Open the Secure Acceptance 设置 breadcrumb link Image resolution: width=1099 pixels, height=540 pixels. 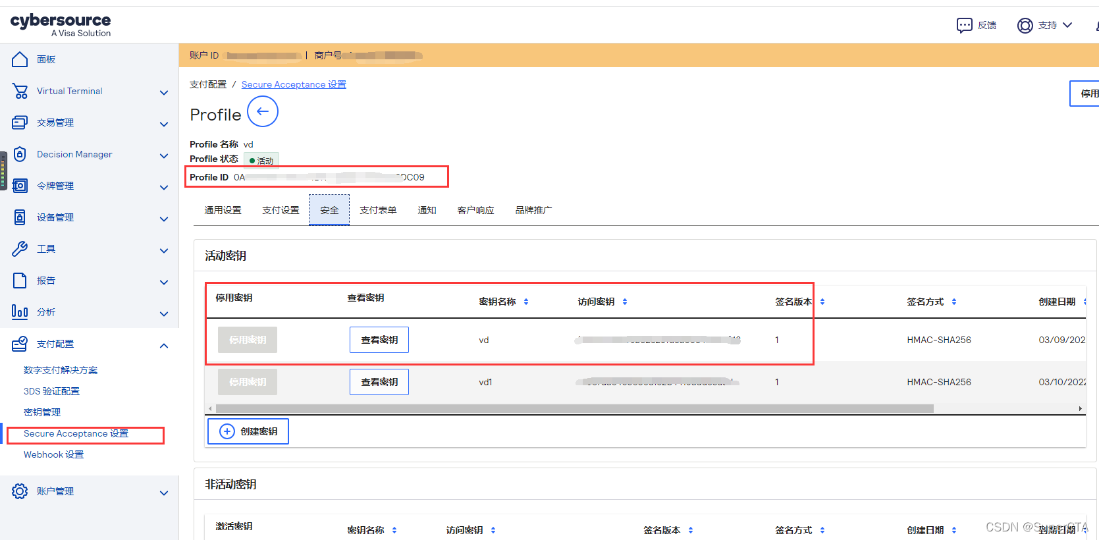pos(294,84)
